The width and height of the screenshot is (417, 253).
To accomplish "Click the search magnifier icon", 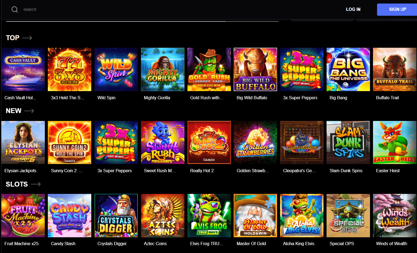I will pyautogui.click(x=15, y=9).
